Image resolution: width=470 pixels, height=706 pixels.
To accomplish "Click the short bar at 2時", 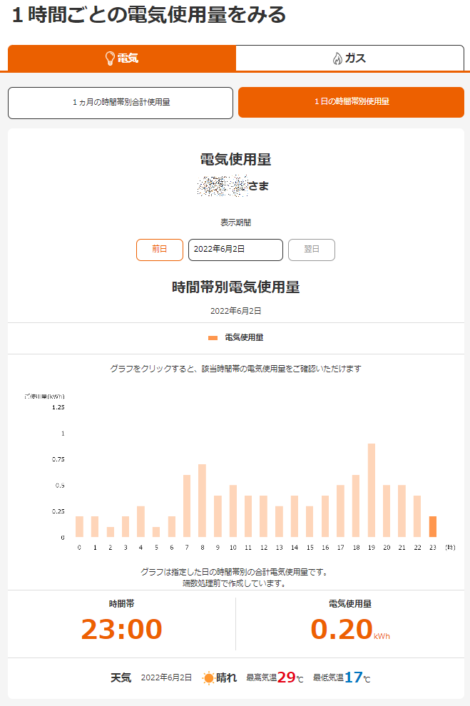I will coord(110,532).
